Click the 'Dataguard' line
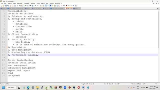The image size is (160, 90). pyautogui.click(x=13, y=75)
